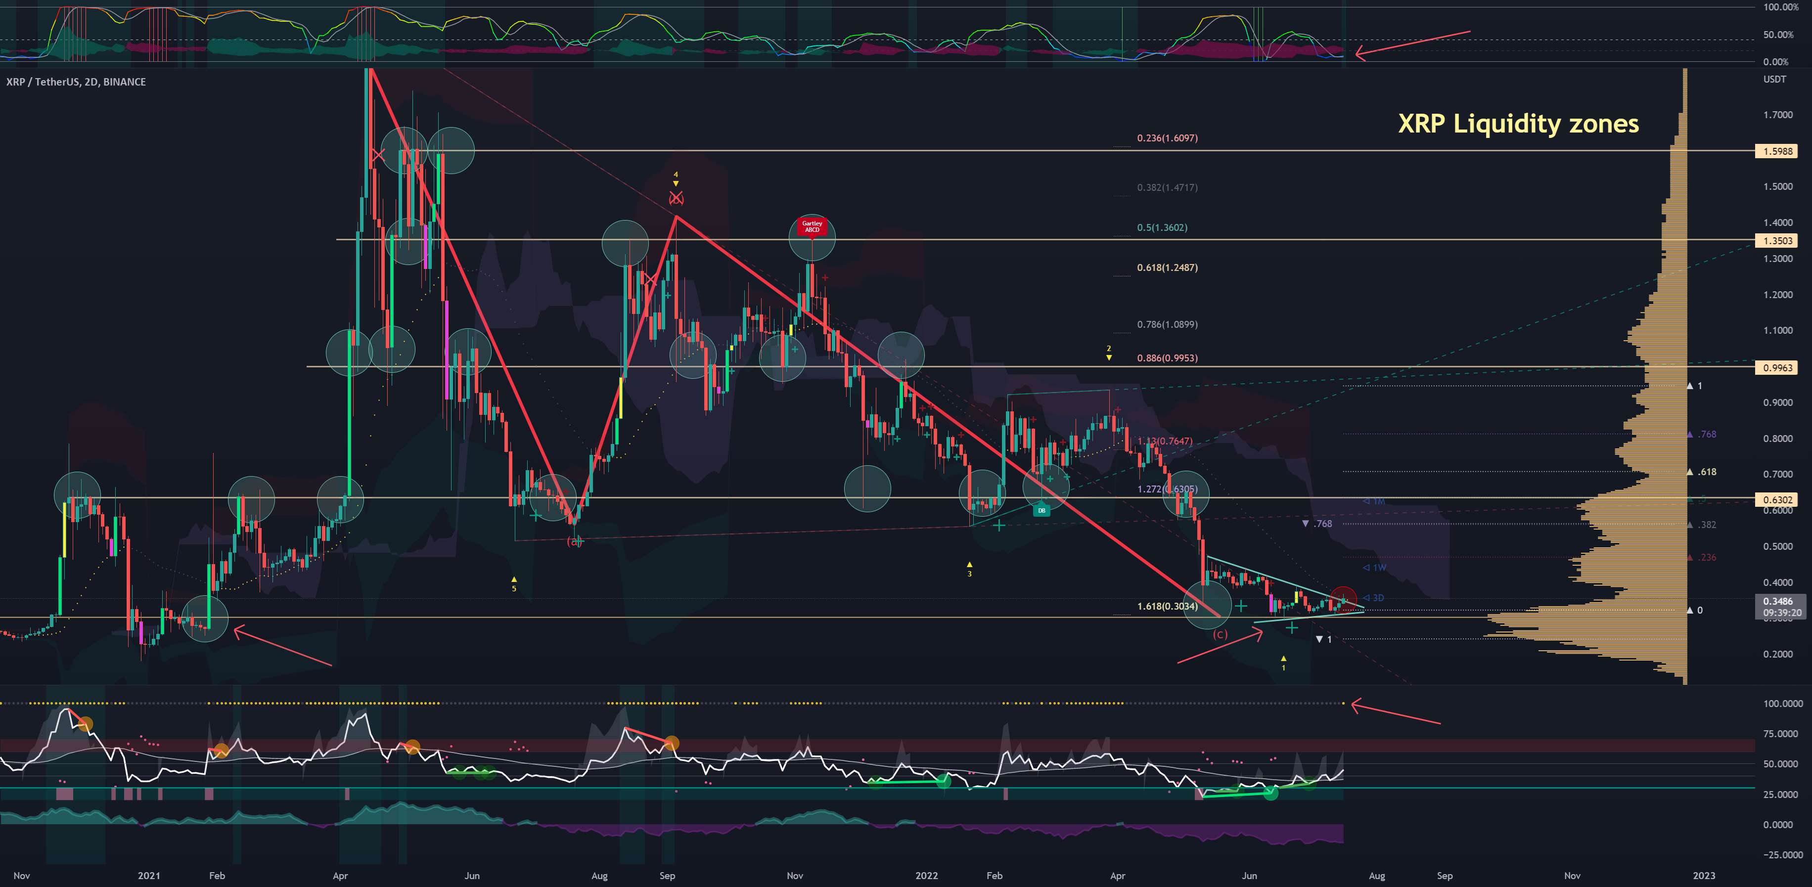Select the Fib label 0.236(1.6097)

point(1167,138)
